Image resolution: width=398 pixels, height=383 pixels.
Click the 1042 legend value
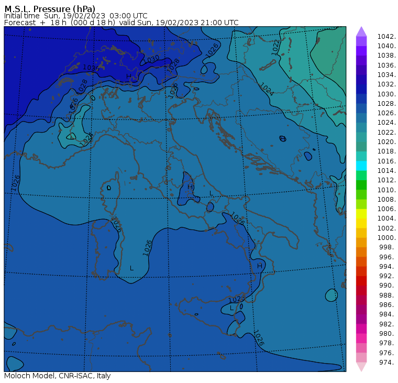pyautogui.click(x=386, y=37)
